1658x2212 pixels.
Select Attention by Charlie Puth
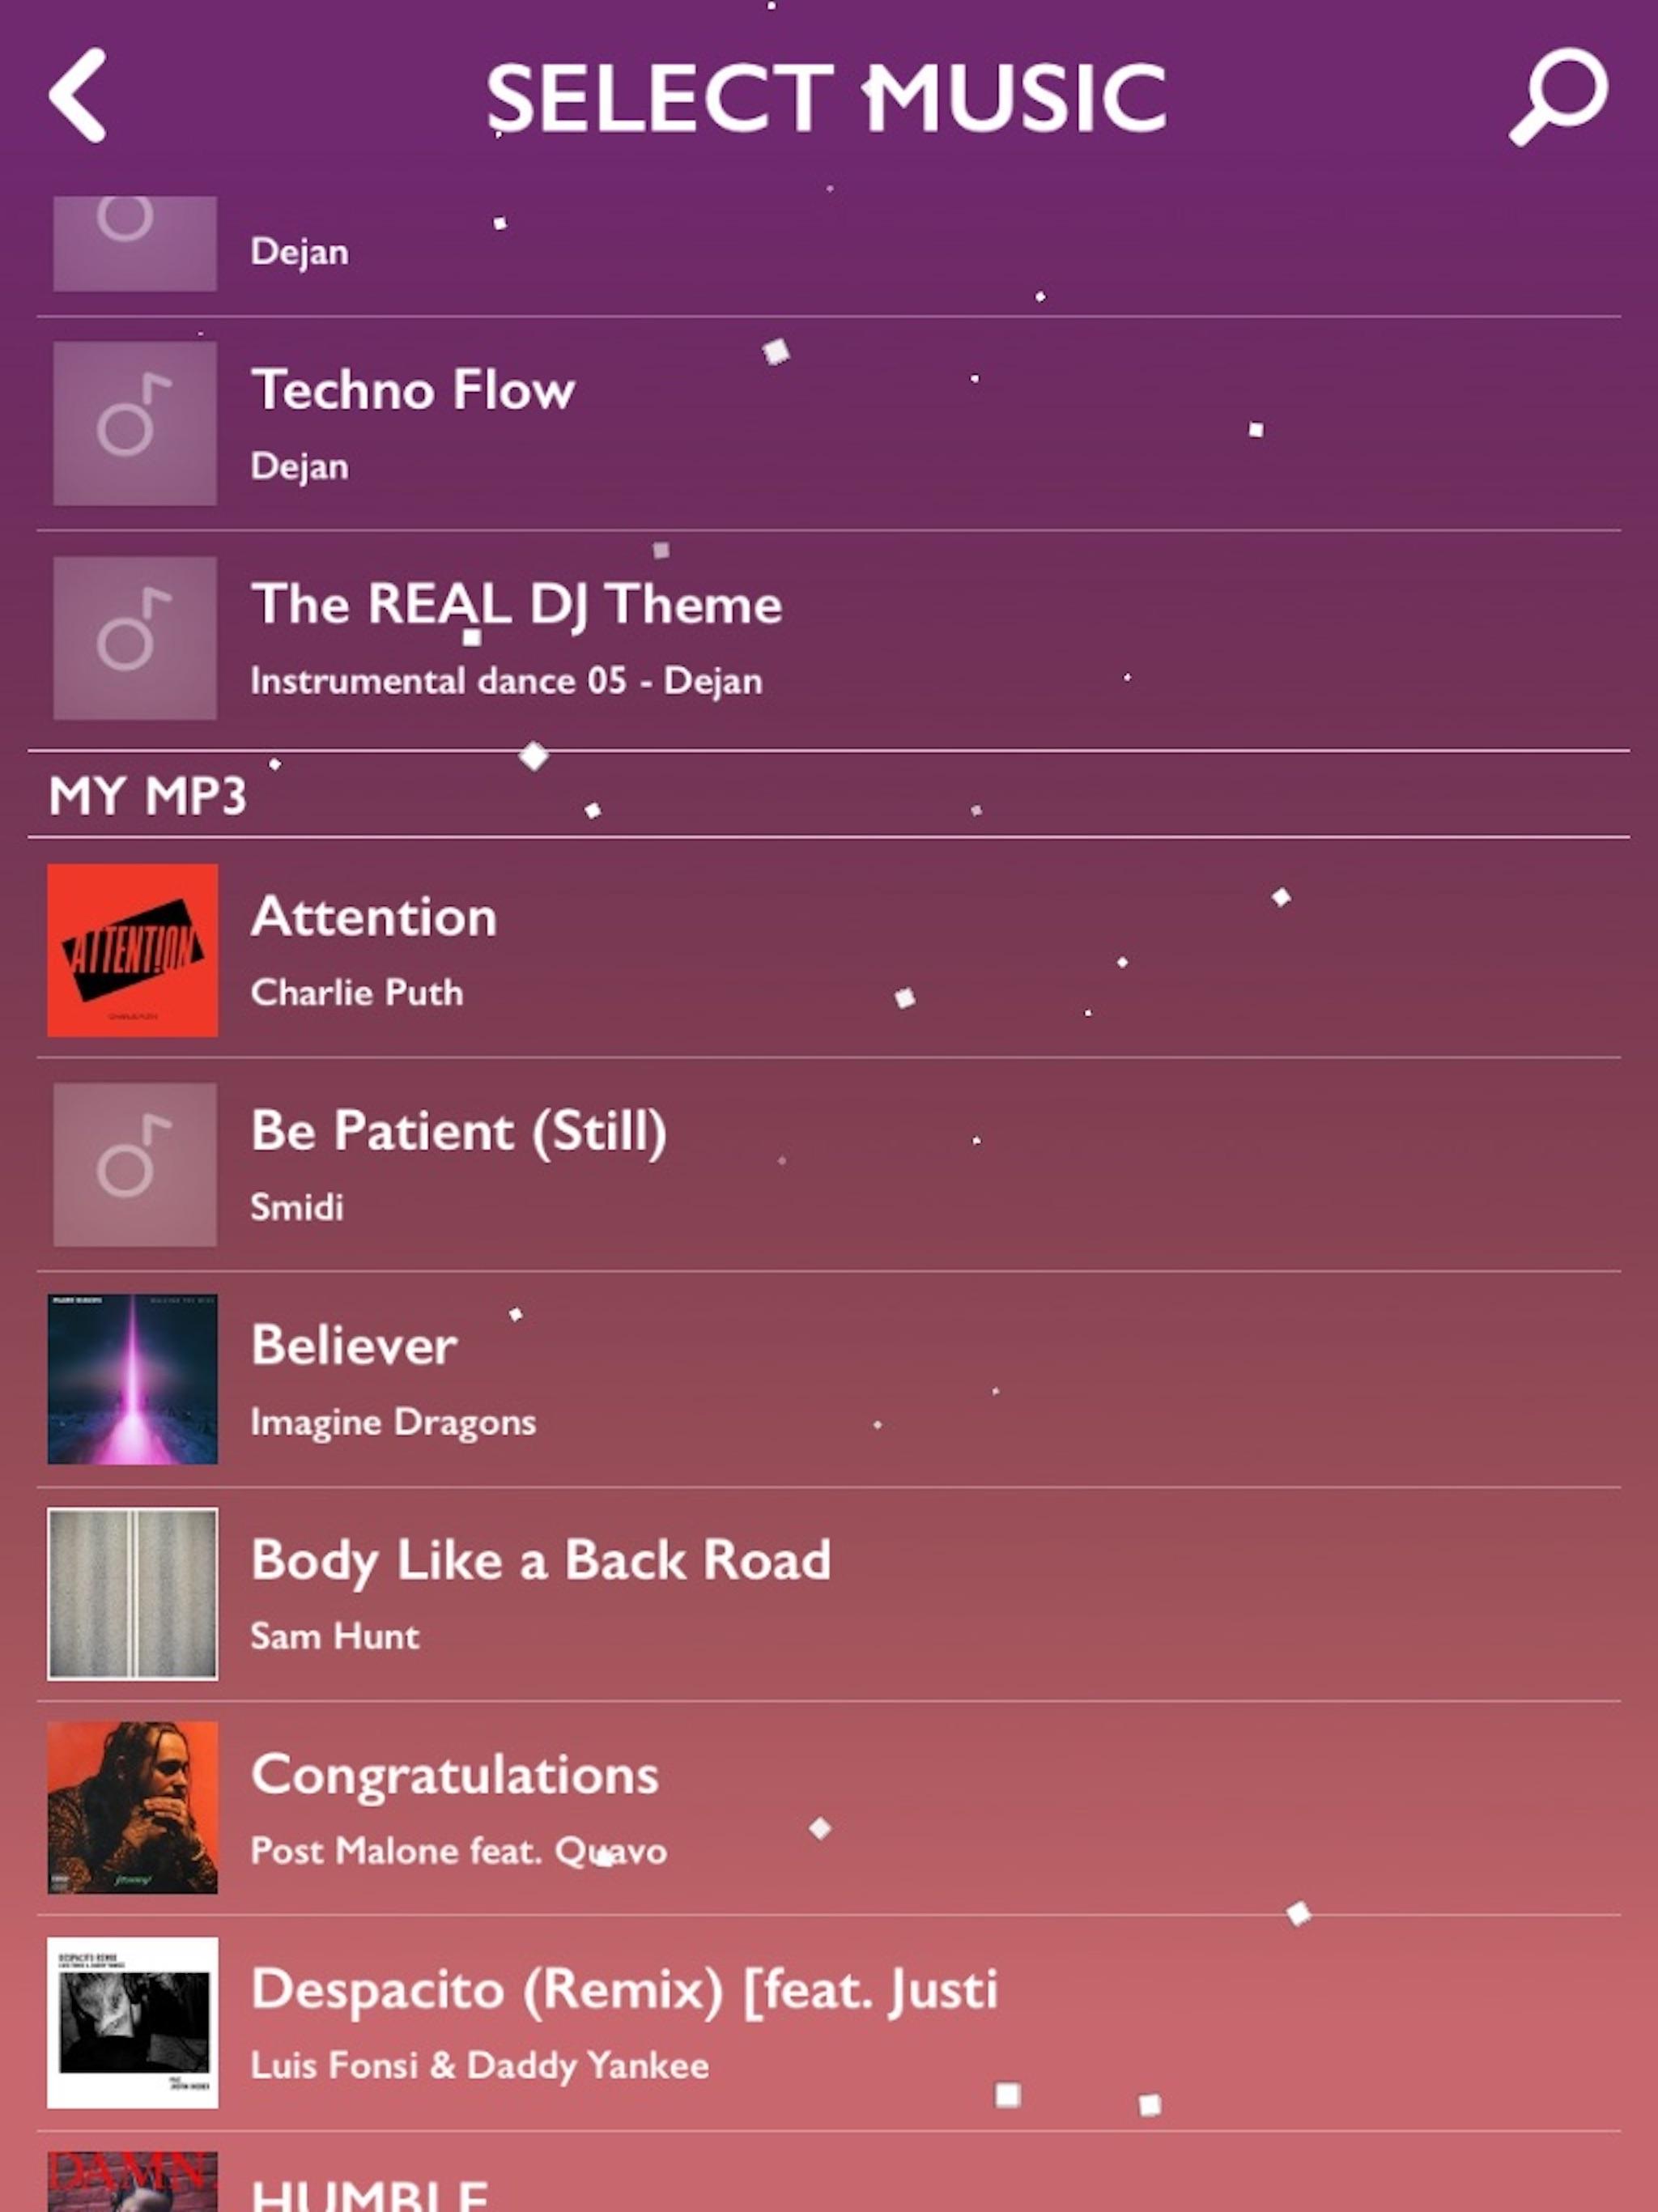coord(829,949)
